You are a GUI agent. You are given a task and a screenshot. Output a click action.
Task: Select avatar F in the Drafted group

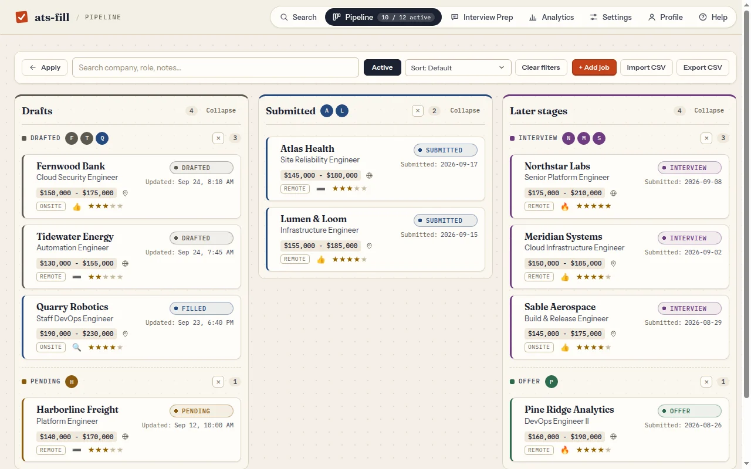coord(72,138)
